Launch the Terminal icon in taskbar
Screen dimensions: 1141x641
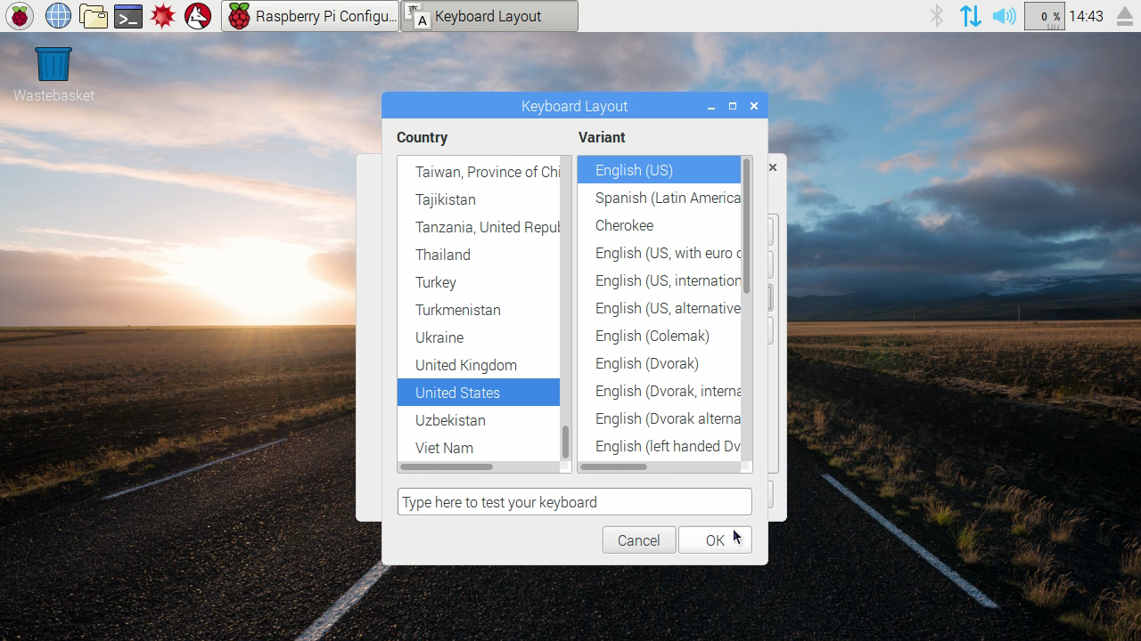point(128,16)
